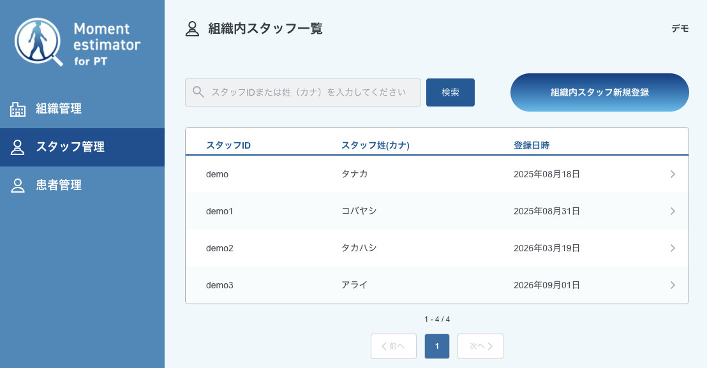
Task: Click the staff ID cell 'demo2'
Action: pyautogui.click(x=220, y=248)
